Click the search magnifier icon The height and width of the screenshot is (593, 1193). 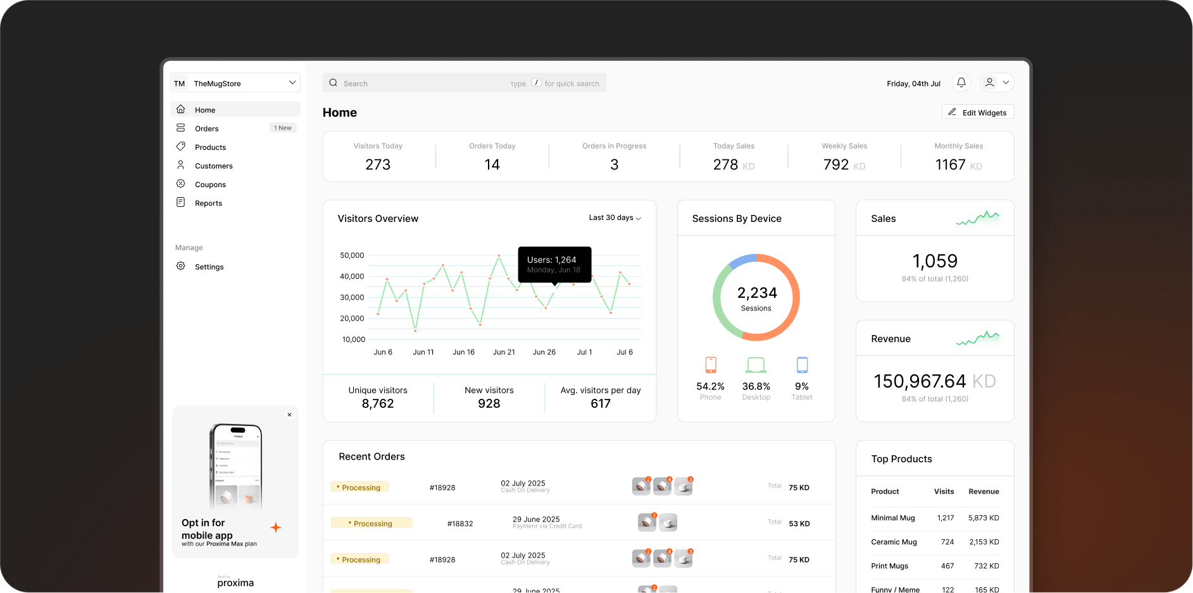click(333, 83)
